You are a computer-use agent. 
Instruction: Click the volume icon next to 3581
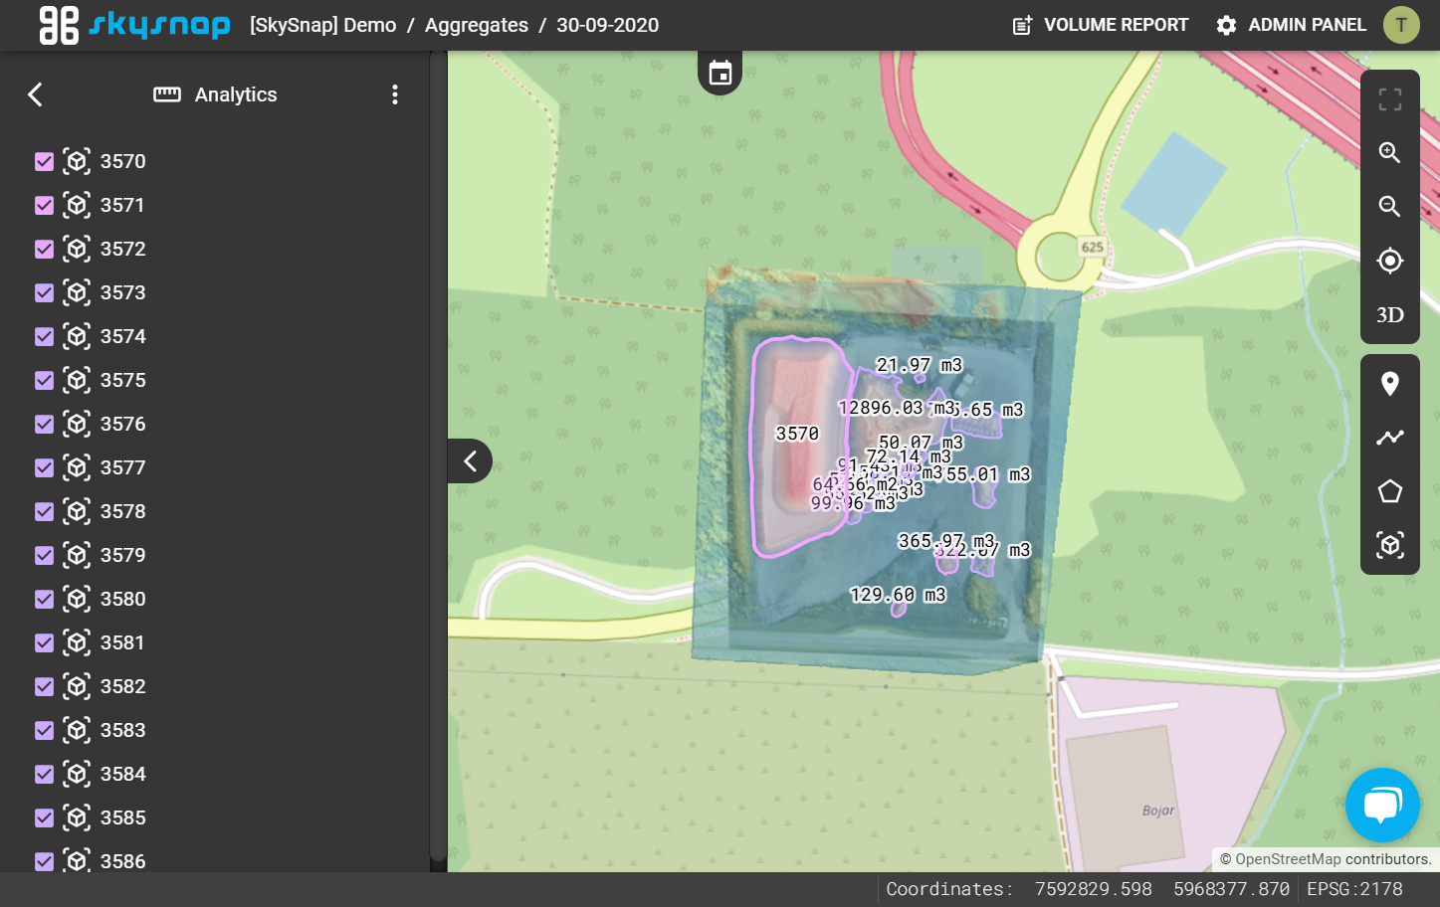(x=77, y=642)
